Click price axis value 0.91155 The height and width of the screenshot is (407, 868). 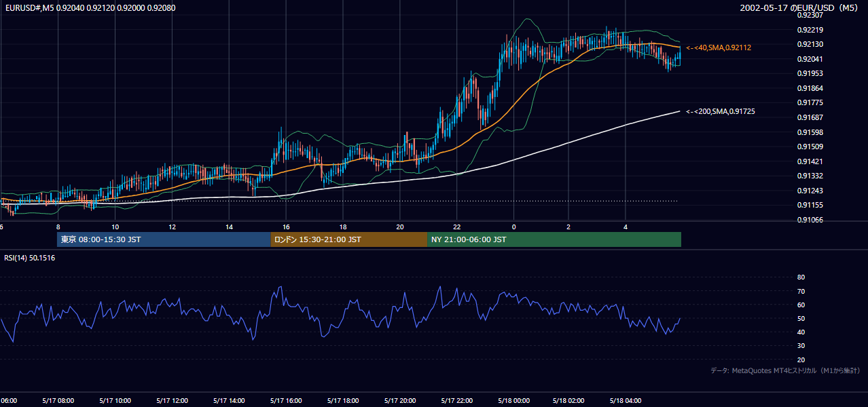pyautogui.click(x=810, y=205)
